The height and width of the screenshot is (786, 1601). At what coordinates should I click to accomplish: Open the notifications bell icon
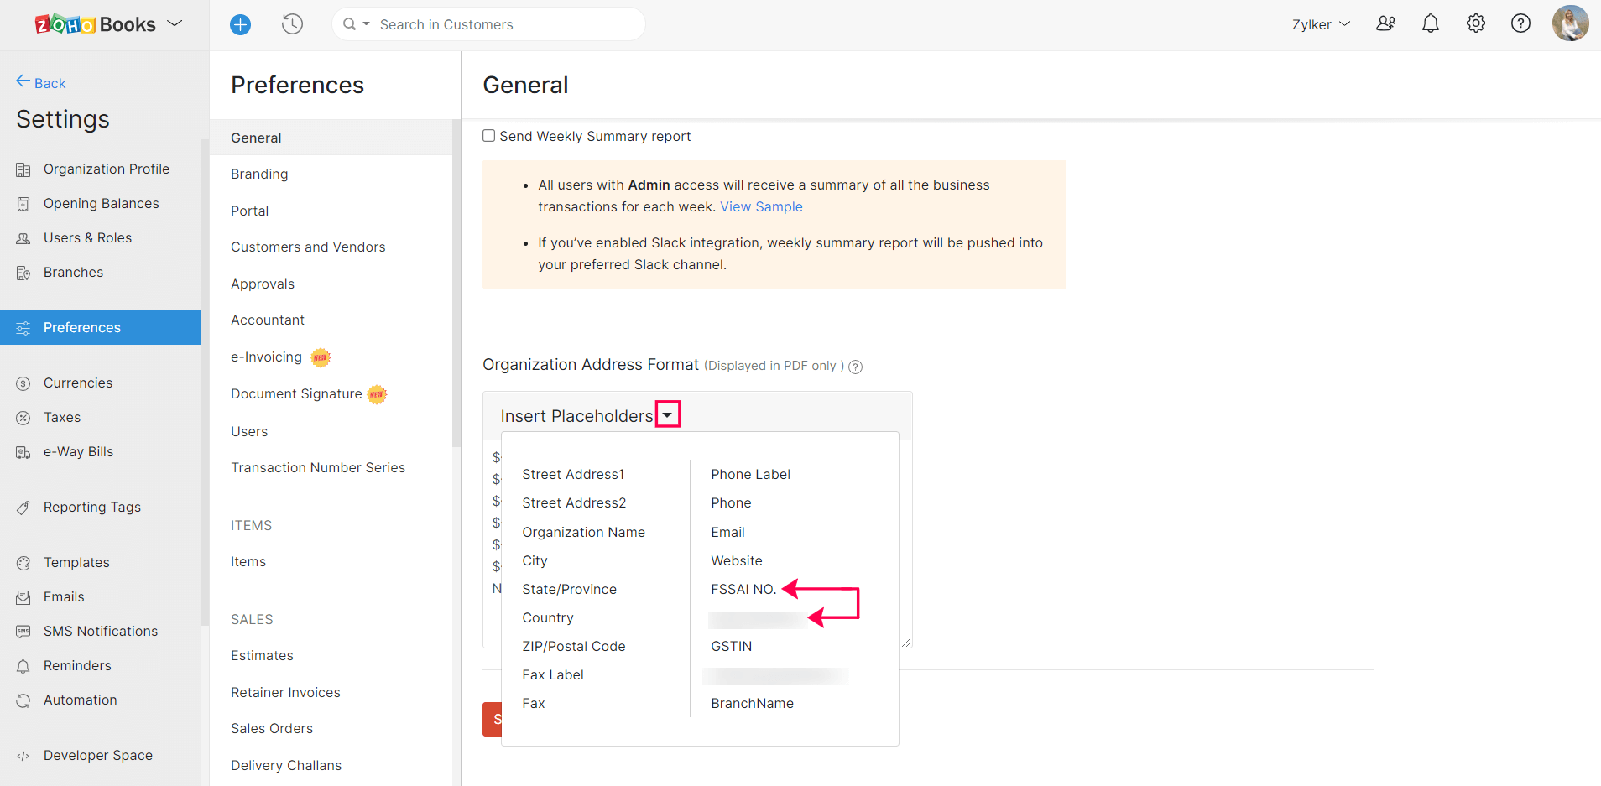click(1430, 23)
